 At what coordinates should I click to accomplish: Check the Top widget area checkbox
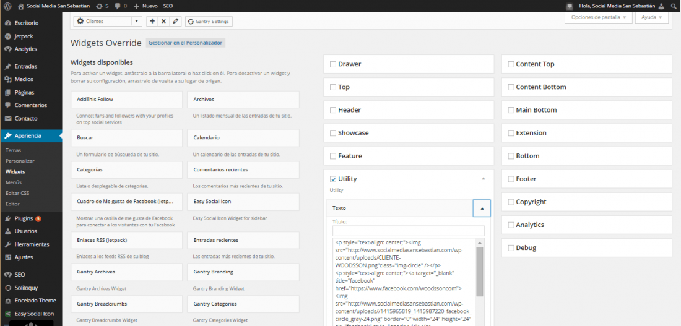coord(333,87)
